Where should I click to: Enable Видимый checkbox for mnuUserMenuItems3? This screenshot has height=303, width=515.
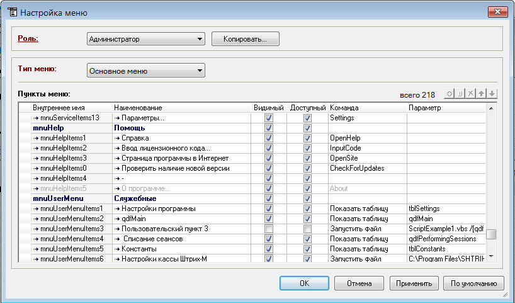click(269, 229)
